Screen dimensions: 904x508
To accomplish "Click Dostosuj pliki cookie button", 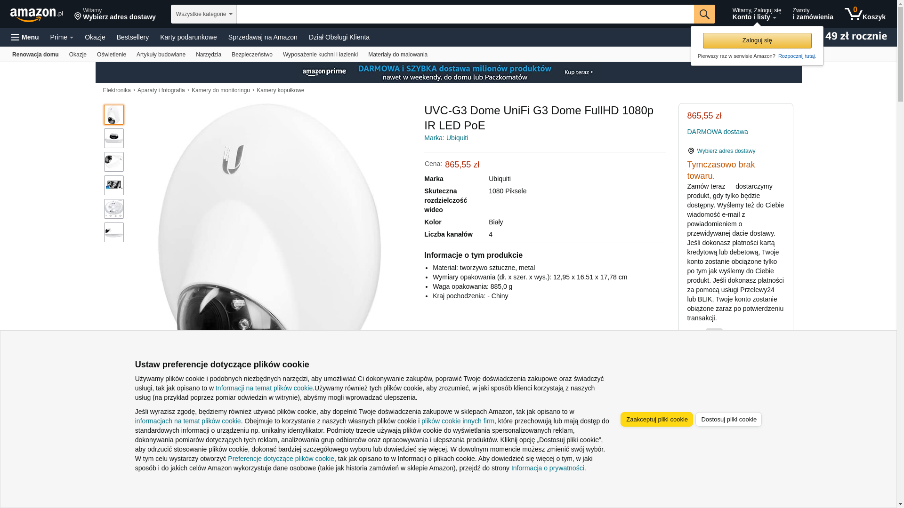I will 728,420.
